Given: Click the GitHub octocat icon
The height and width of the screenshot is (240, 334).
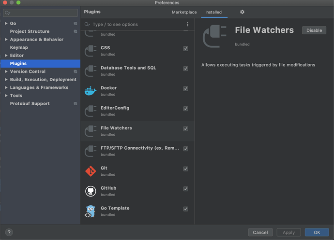Looking at the screenshot, I should (x=91, y=191).
